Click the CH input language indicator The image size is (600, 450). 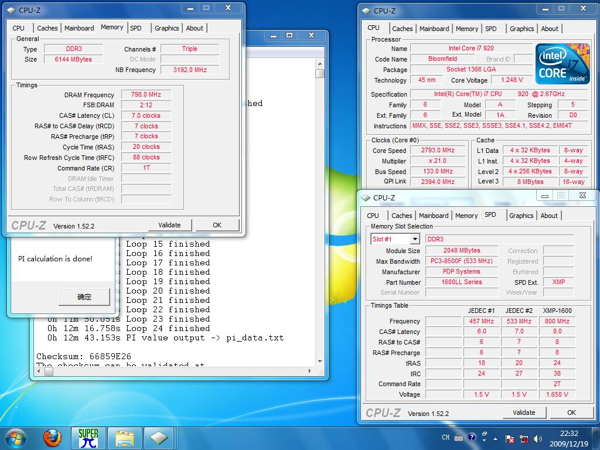[446, 437]
